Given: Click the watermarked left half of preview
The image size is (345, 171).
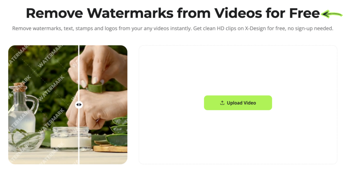Looking at the screenshot, I should [43, 105].
